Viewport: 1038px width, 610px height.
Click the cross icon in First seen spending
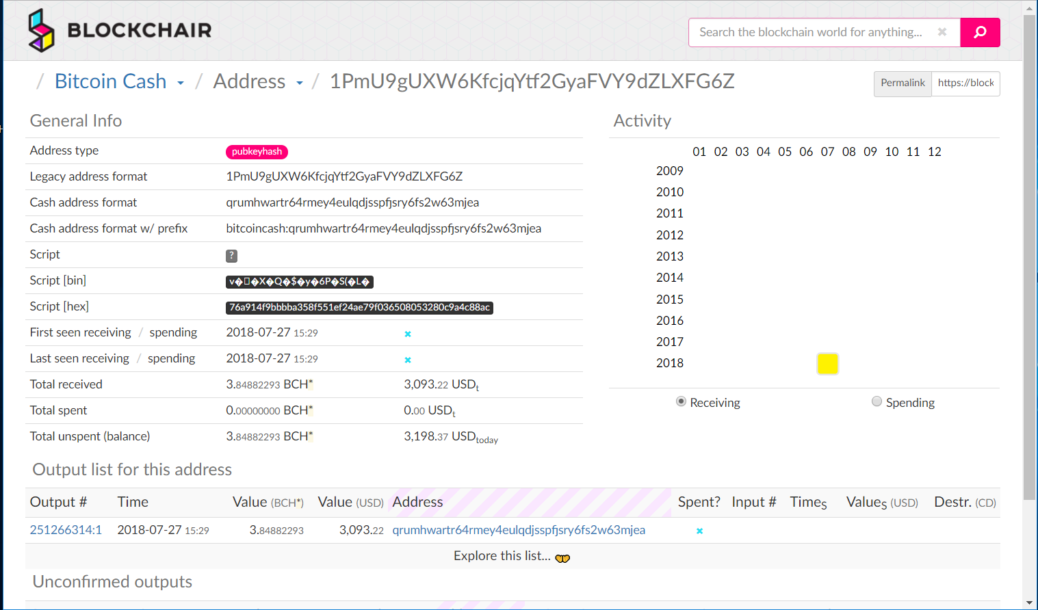408,334
